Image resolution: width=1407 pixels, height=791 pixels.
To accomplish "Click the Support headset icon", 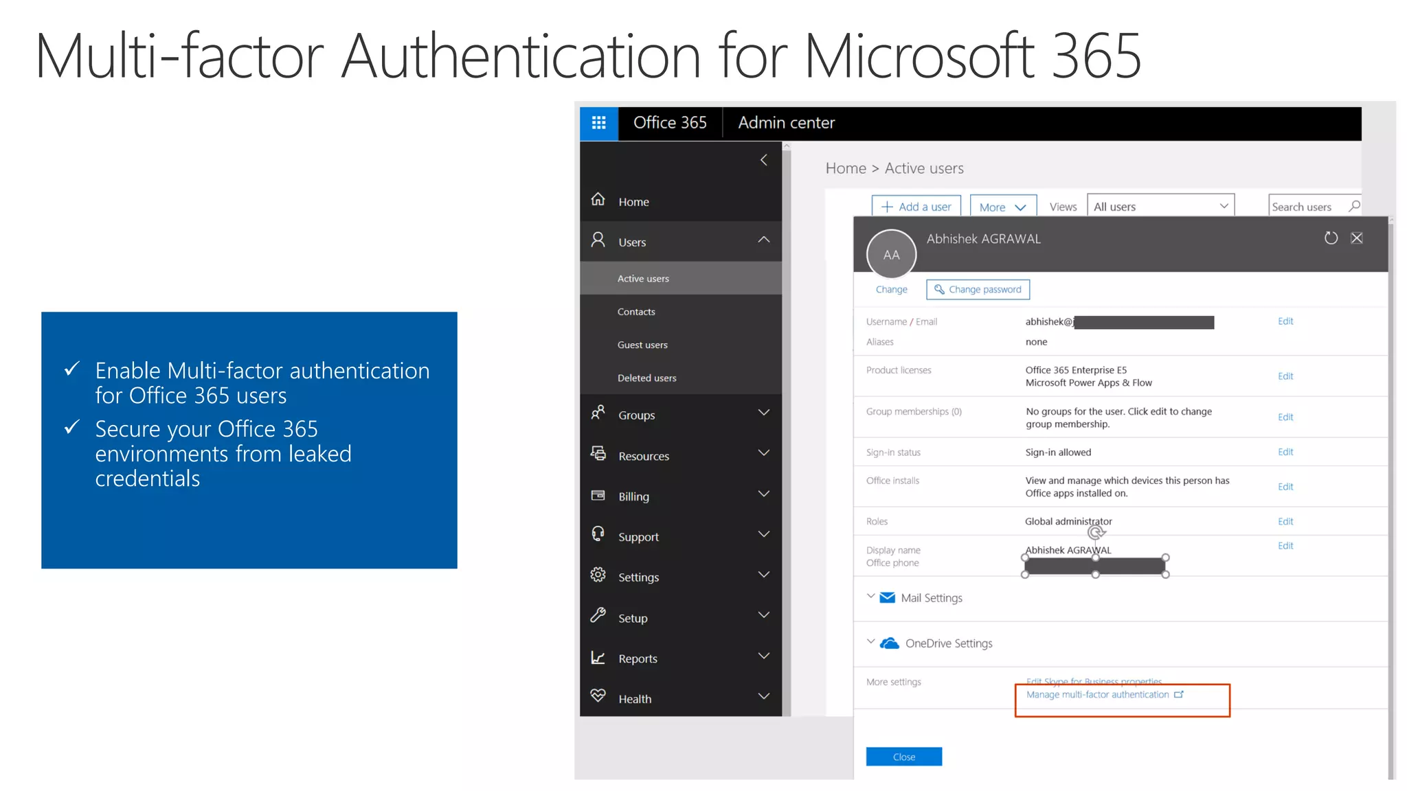I will (x=598, y=534).
